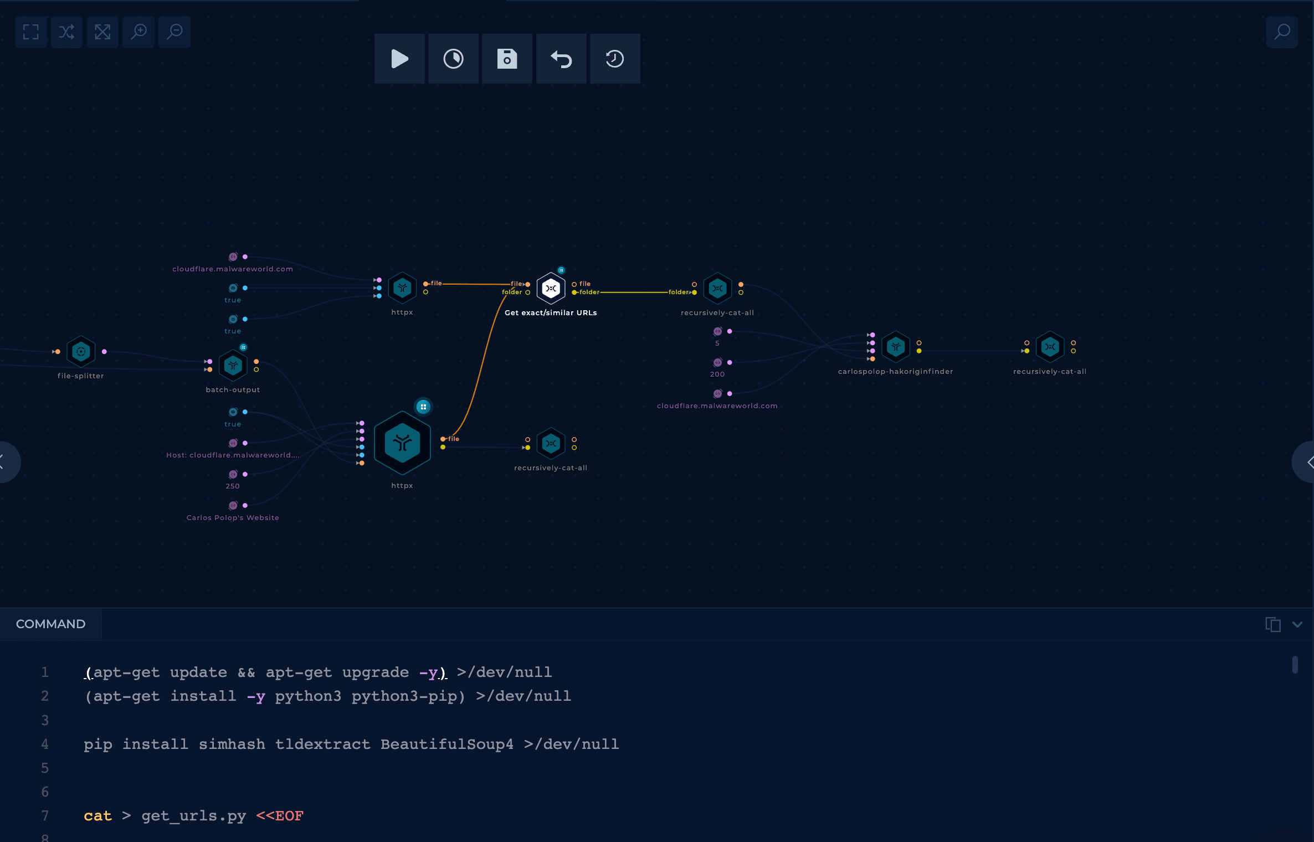Click the shuffle layout icon
1314x842 pixels.
[66, 32]
